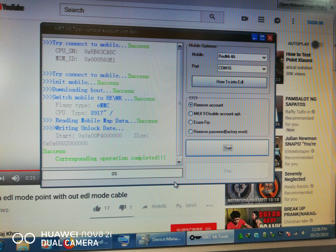The image size is (336, 252).
Task: Click the computer keyboard taskbar icon
Action: coord(124,240)
